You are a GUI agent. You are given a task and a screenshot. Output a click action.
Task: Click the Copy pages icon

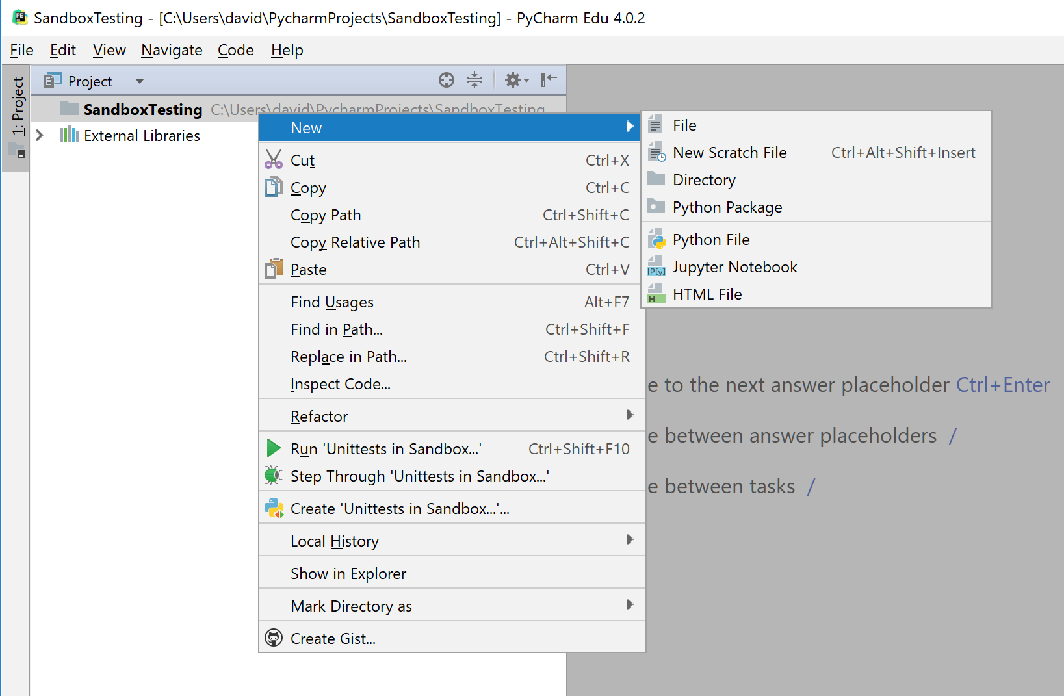click(274, 187)
